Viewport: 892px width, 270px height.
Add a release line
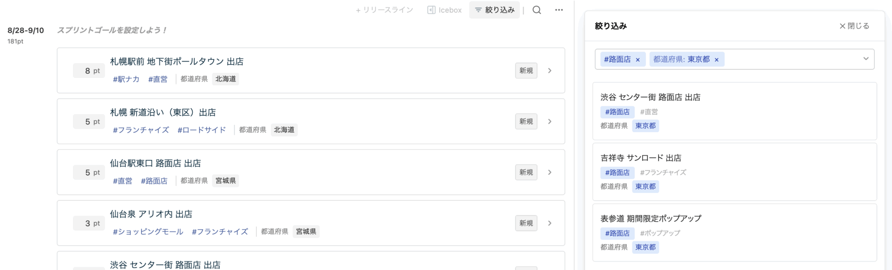(384, 10)
